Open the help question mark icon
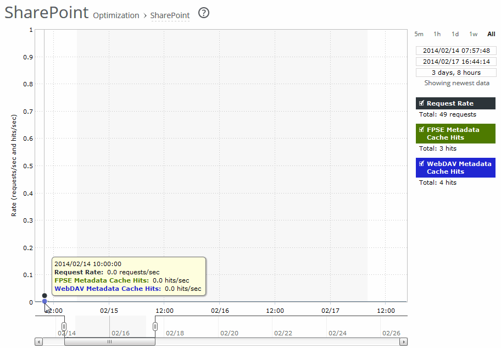Screen dimensions: 501x348 (x=204, y=13)
